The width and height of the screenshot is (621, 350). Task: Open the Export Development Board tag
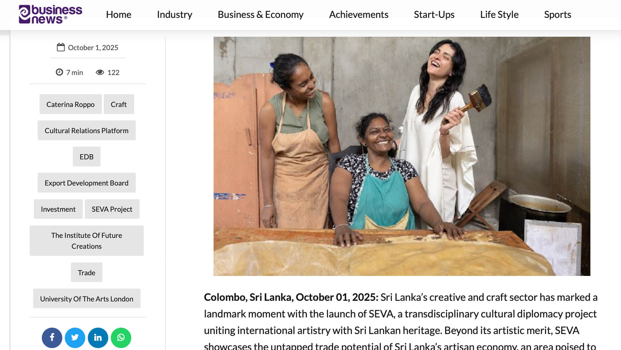click(x=86, y=183)
